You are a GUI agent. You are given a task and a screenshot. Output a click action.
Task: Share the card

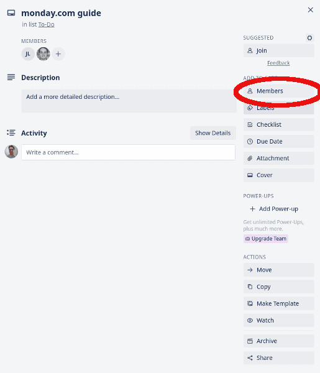click(x=278, y=358)
